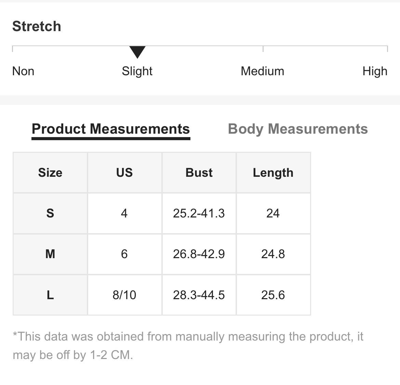Image resolution: width=400 pixels, height=385 pixels.
Task: Click the High stretch label
Action: 375,71
